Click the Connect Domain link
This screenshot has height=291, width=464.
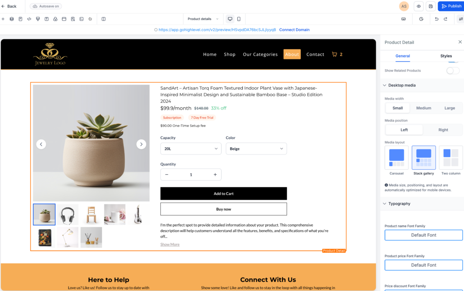pos(295,30)
